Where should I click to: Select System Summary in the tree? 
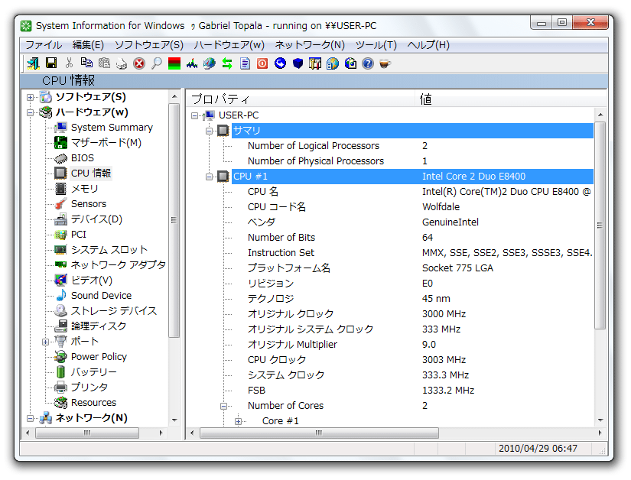click(112, 128)
